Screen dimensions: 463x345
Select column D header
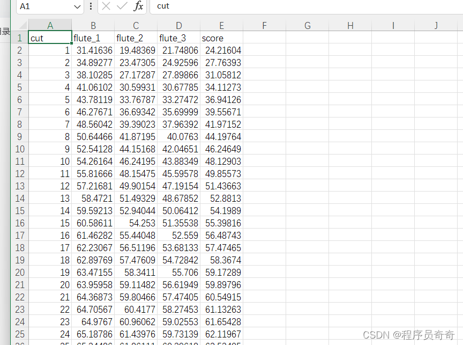(x=178, y=25)
